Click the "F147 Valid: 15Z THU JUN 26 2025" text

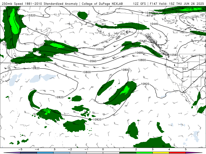pyautogui.click(x=177, y=4)
